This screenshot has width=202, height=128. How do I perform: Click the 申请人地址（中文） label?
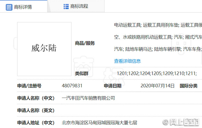tap(36, 123)
